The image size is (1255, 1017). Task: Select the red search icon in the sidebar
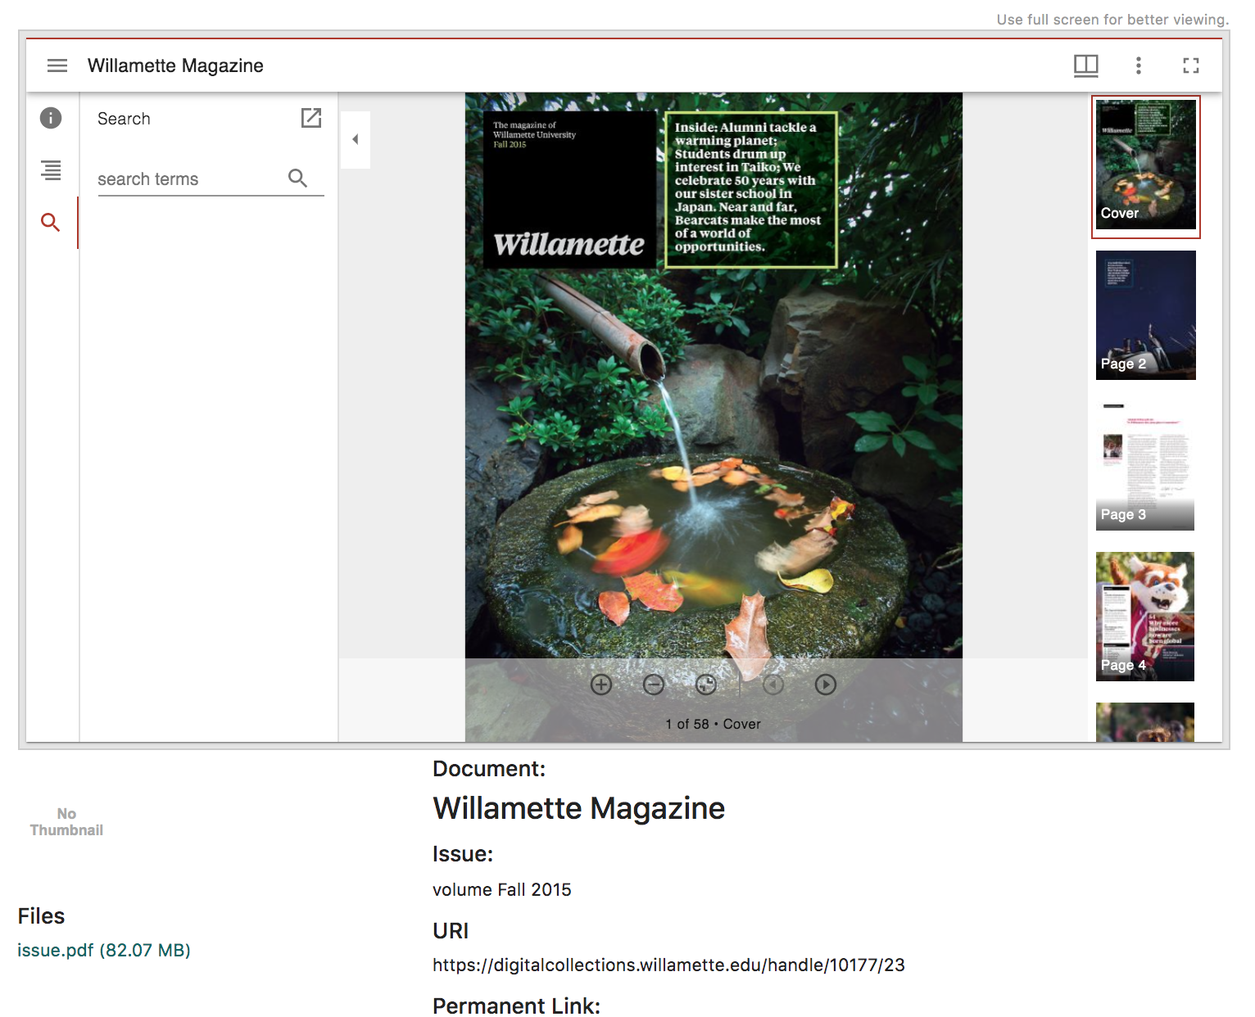pos(51,222)
